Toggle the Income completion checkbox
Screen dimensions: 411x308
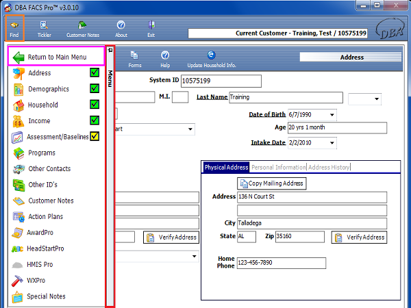click(95, 120)
